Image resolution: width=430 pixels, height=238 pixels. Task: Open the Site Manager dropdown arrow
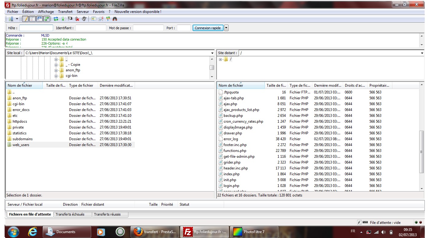(17, 19)
